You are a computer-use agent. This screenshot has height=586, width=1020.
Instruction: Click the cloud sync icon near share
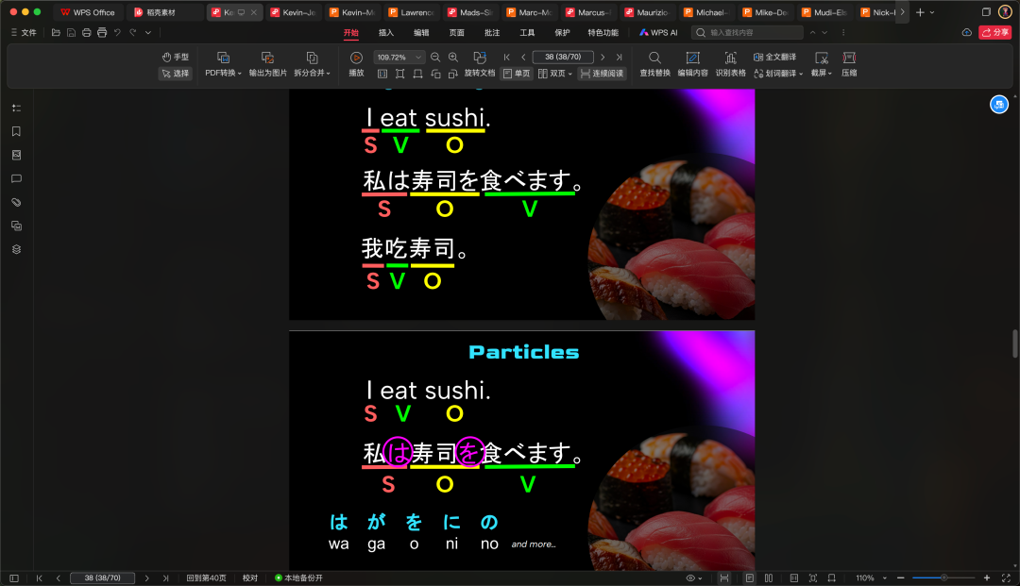tap(967, 32)
